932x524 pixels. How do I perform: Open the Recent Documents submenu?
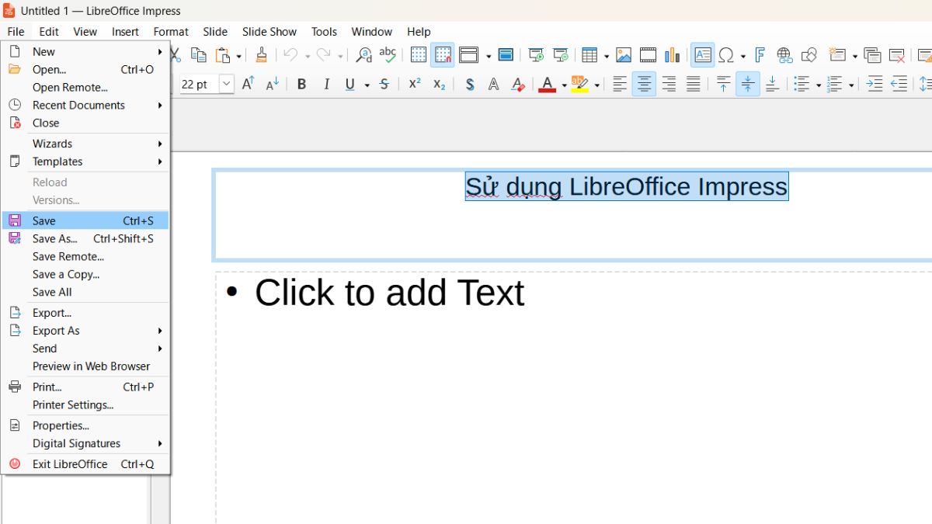tap(85, 105)
